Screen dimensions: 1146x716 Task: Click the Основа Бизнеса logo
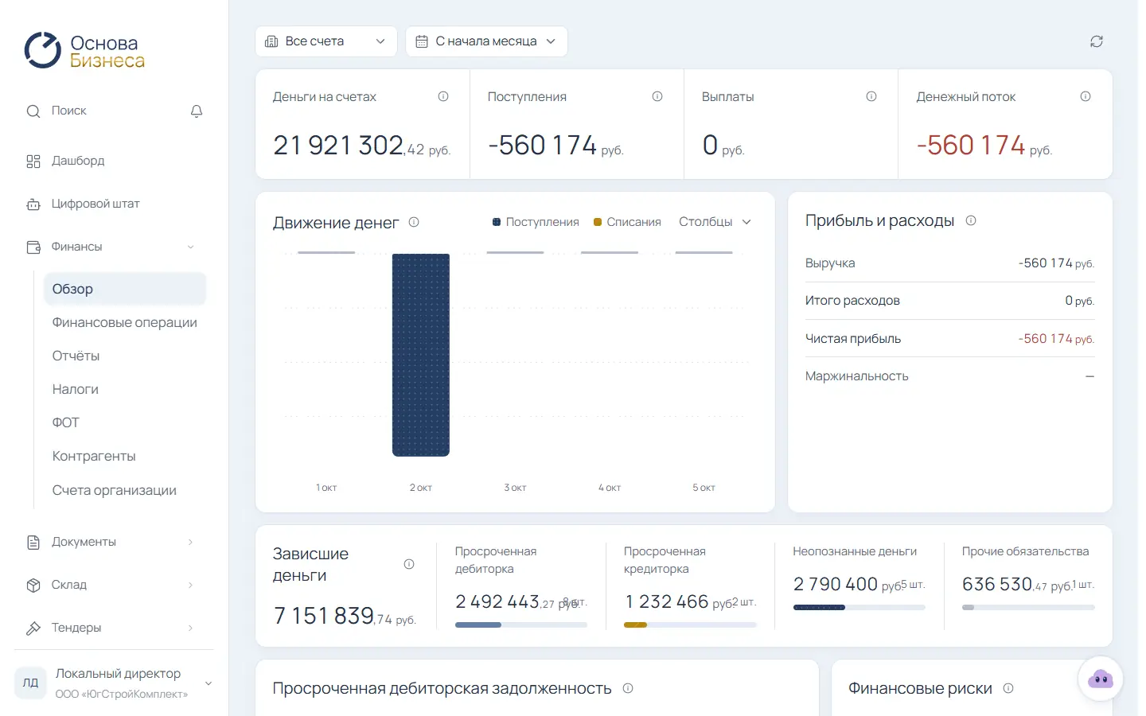84,51
